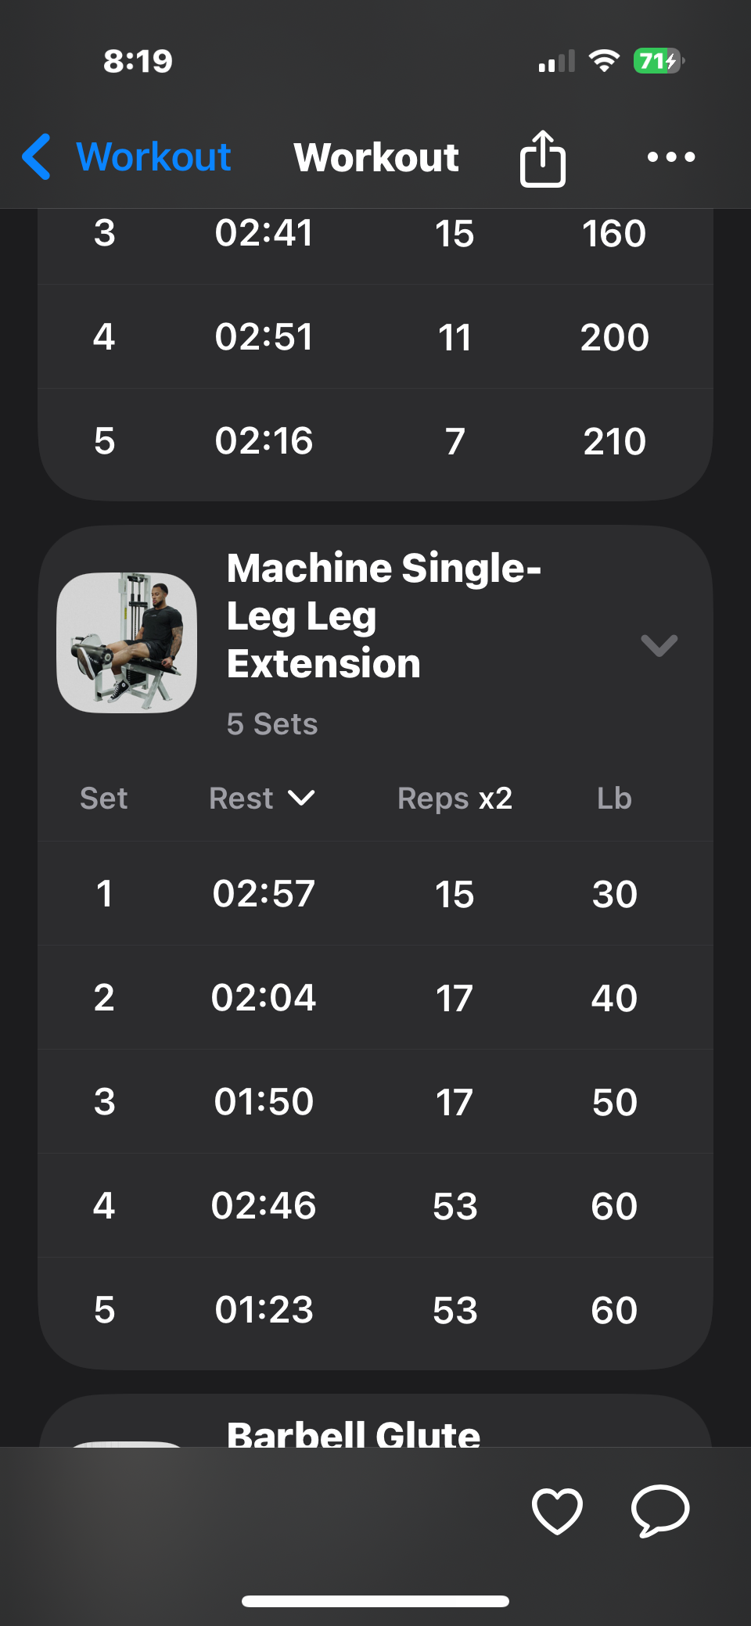Tap the cellular signal bars icon
Viewport: 751px width, 1626px height.
[x=556, y=61]
